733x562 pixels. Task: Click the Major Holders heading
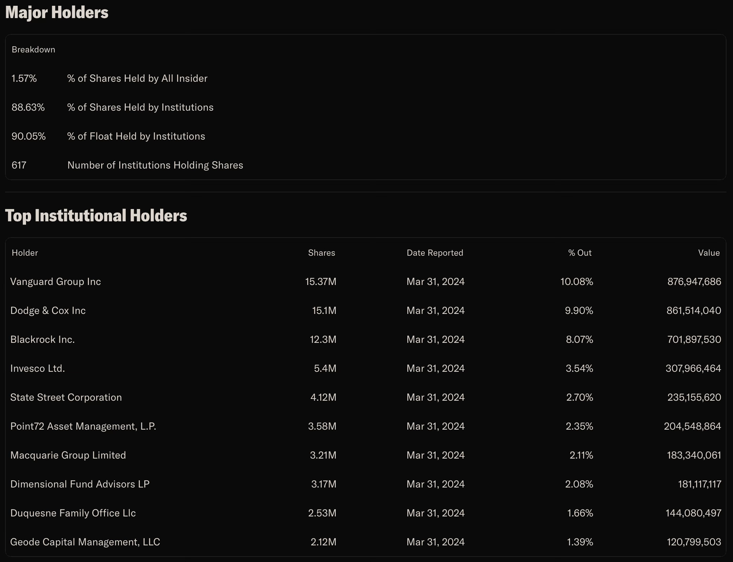point(57,12)
